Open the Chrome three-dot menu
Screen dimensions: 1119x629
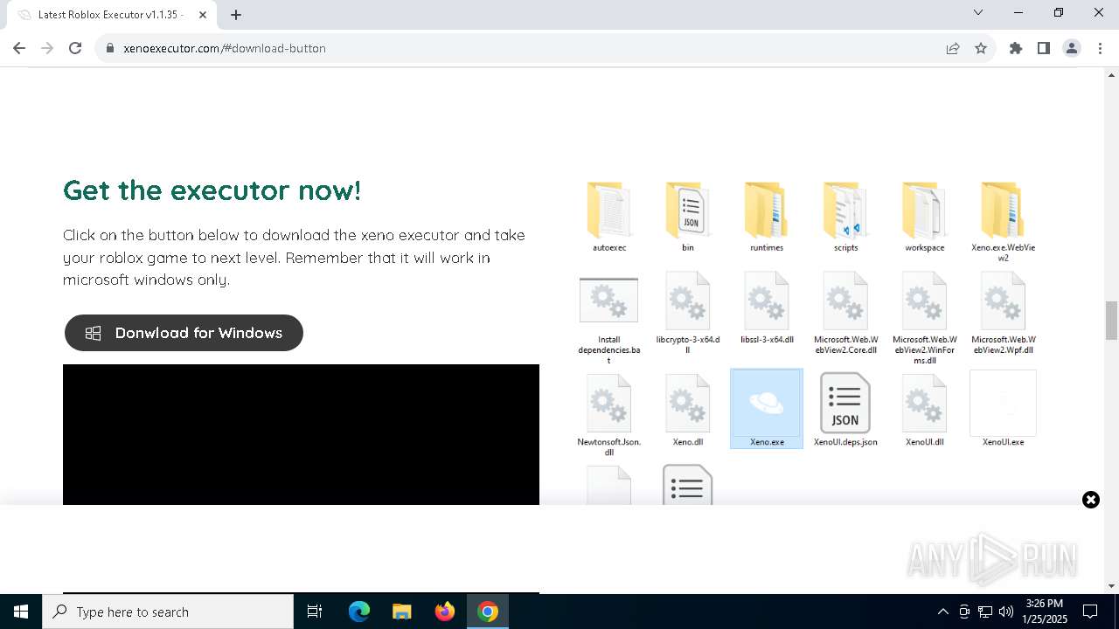pyautogui.click(x=1099, y=48)
